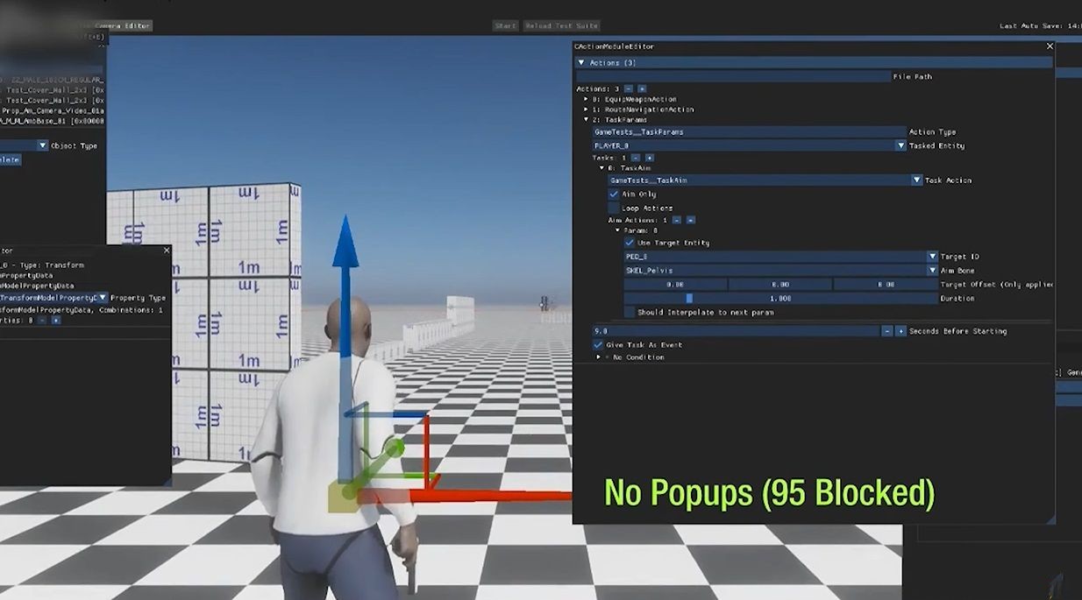Toggle Use Target Entity checkbox
Image resolution: width=1082 pixels, height=600 pixels.
coord(630,243)
